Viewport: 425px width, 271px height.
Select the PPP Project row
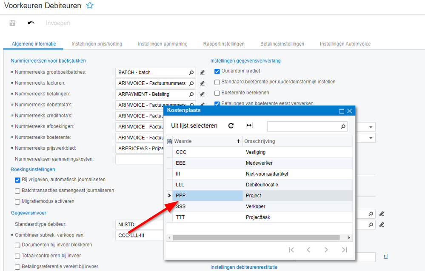click(260, 196)
